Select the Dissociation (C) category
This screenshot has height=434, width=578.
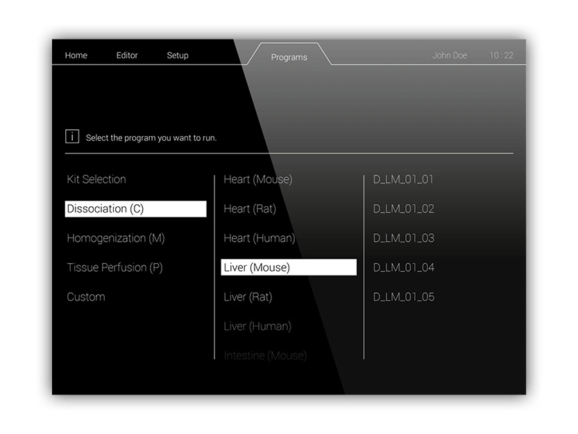point(136,209)
